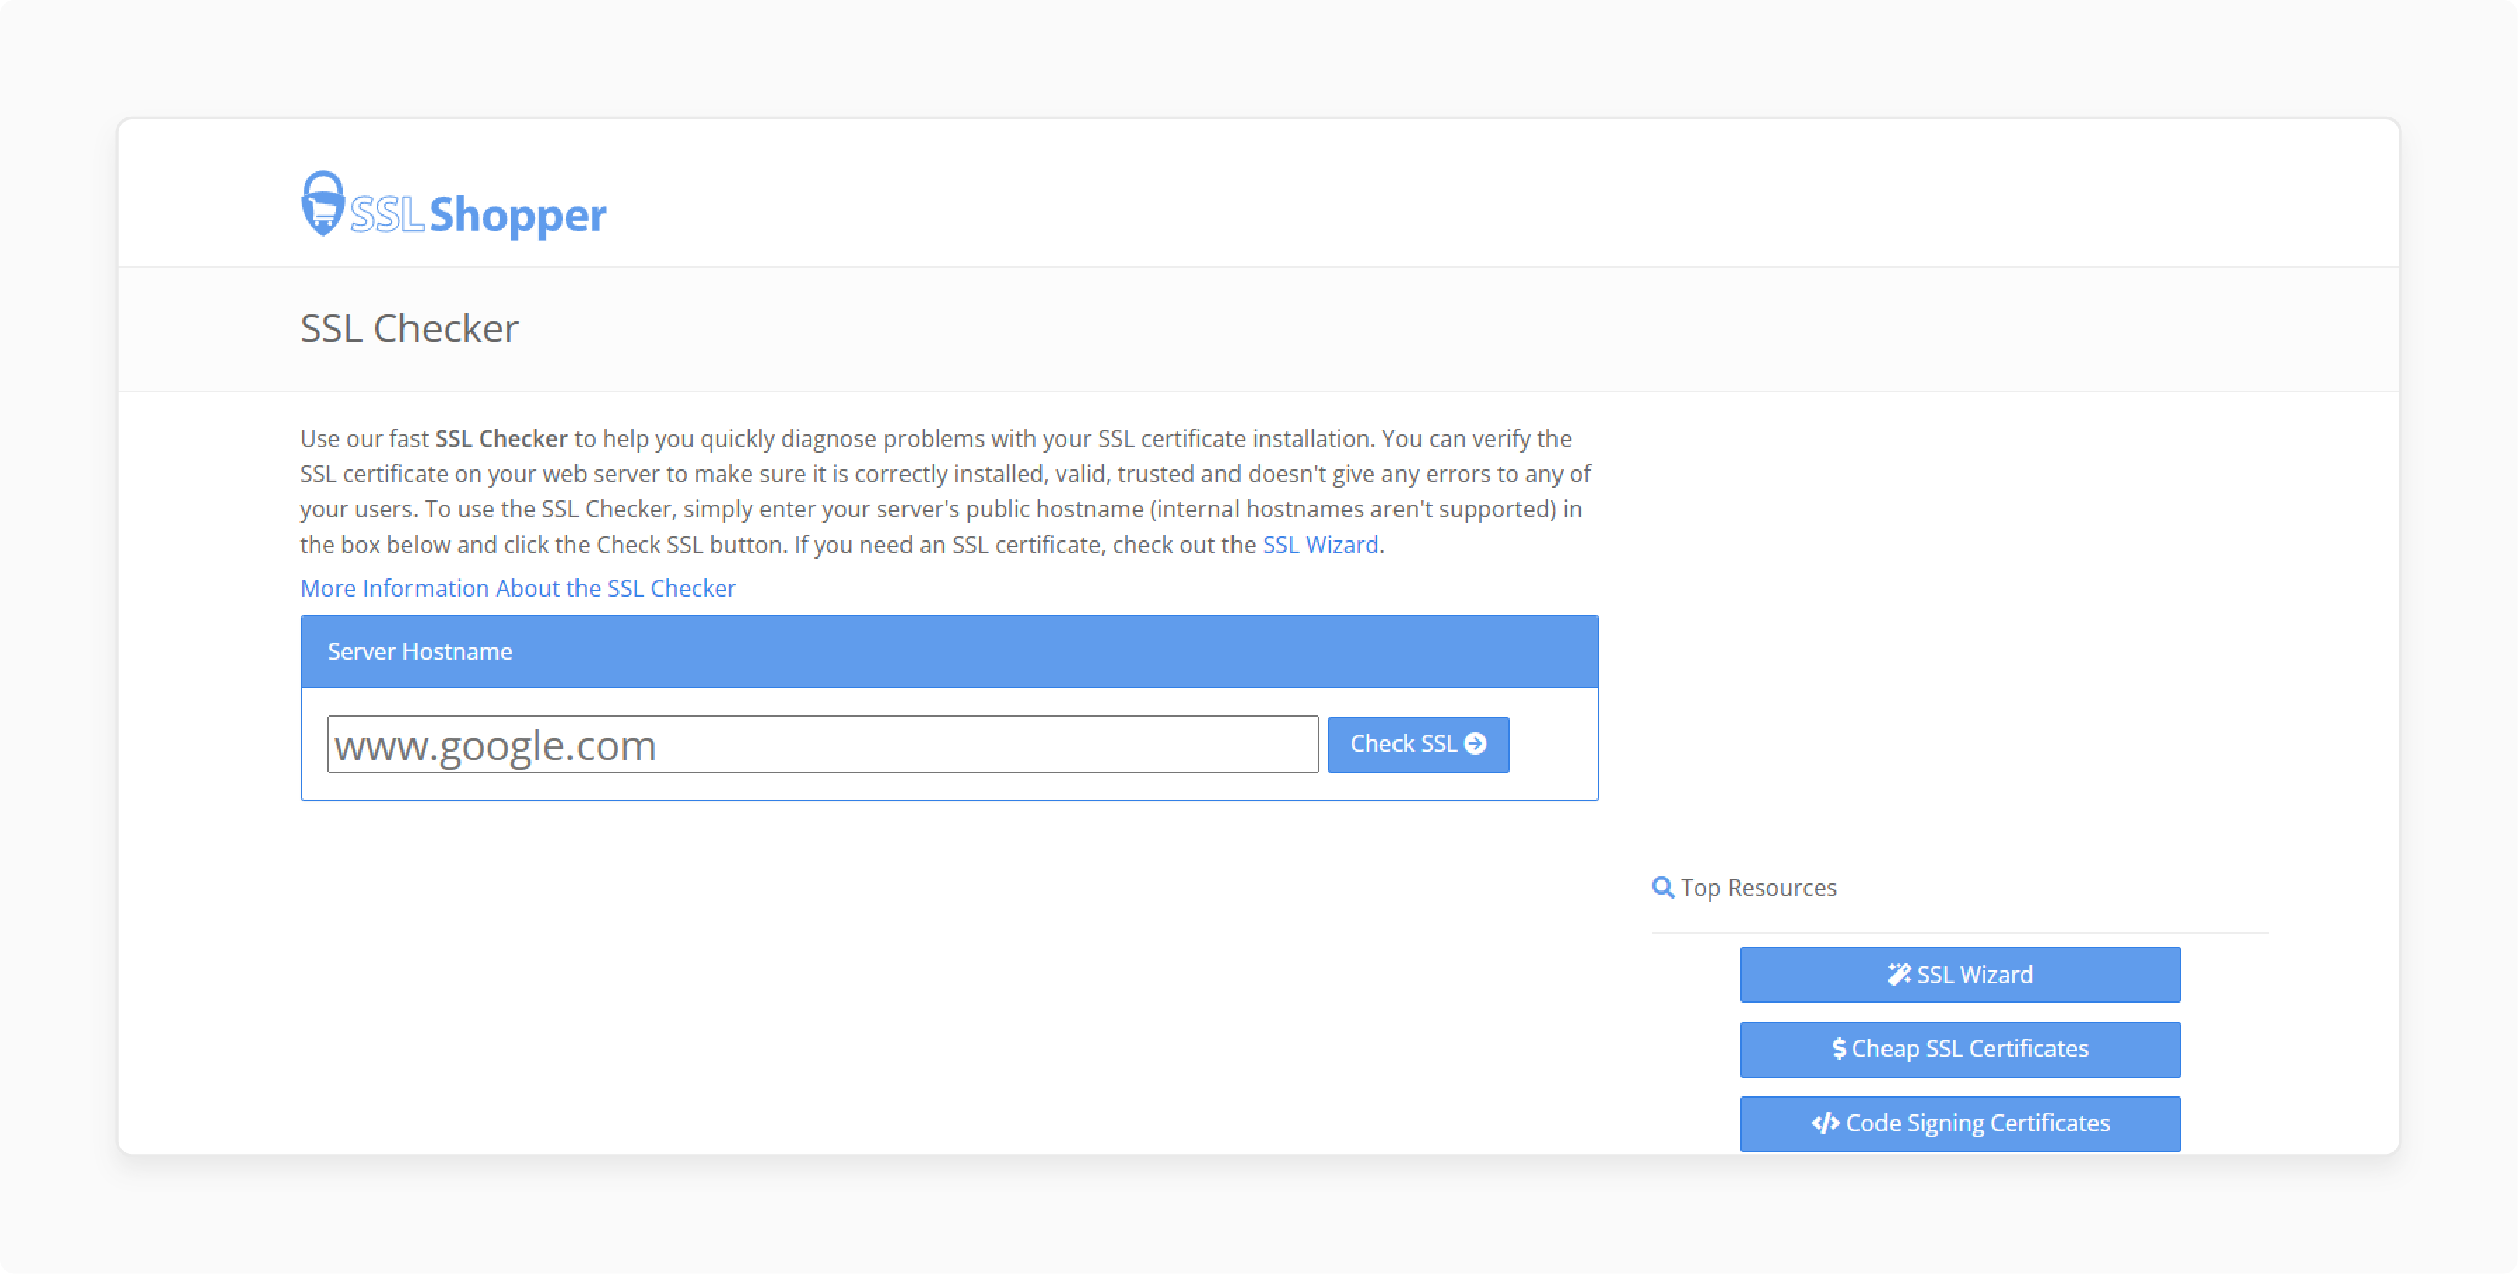Open More Information About the SSL Checker

point(517,587)
